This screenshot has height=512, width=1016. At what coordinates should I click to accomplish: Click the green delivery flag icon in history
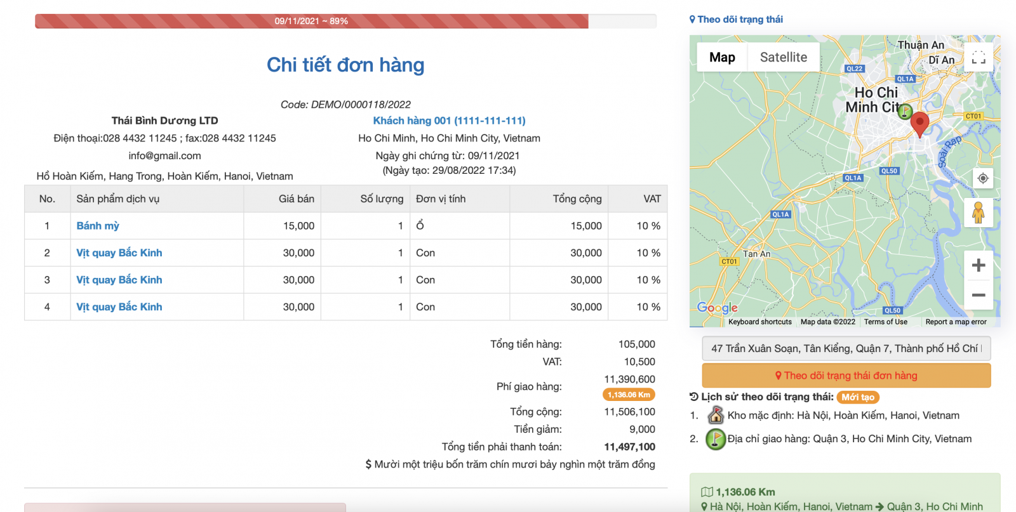(716, 439)
